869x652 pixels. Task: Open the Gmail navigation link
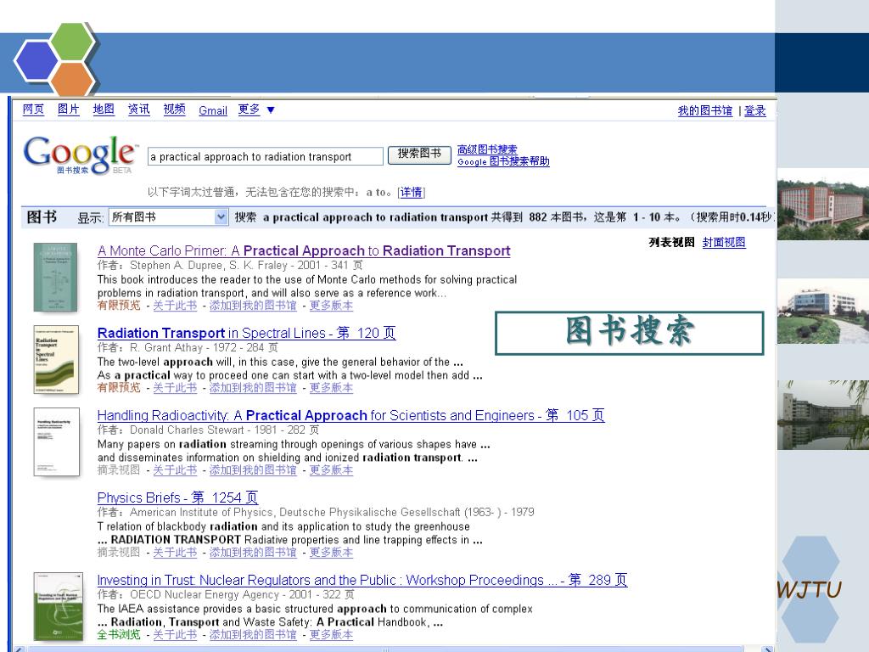213,110
